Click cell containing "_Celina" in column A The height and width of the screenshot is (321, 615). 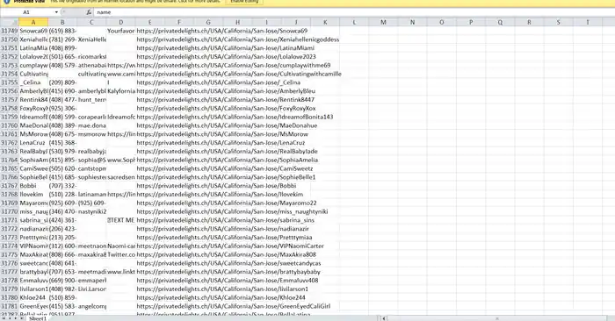click(33, 82)
